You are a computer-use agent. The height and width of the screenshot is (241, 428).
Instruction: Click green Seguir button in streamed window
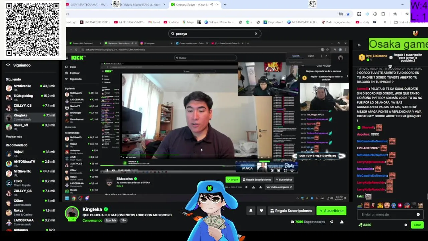tap(233, 180)
